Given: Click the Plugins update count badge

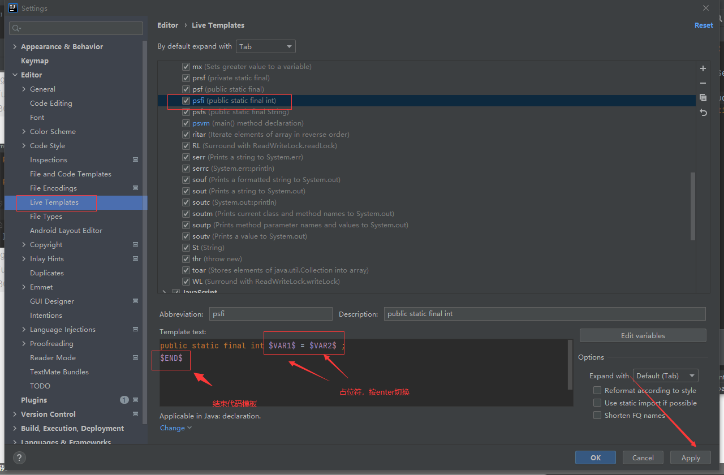Looking at the screenshot, I should pyautogui.click(x=124, y=400).
